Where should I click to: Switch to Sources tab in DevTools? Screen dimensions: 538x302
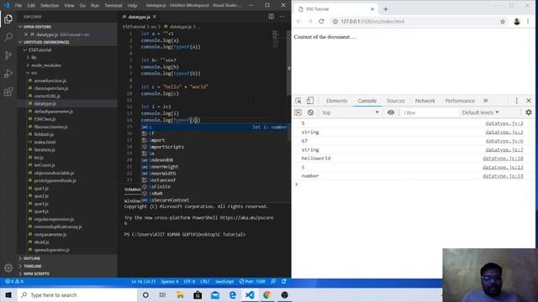pos(396,101)
